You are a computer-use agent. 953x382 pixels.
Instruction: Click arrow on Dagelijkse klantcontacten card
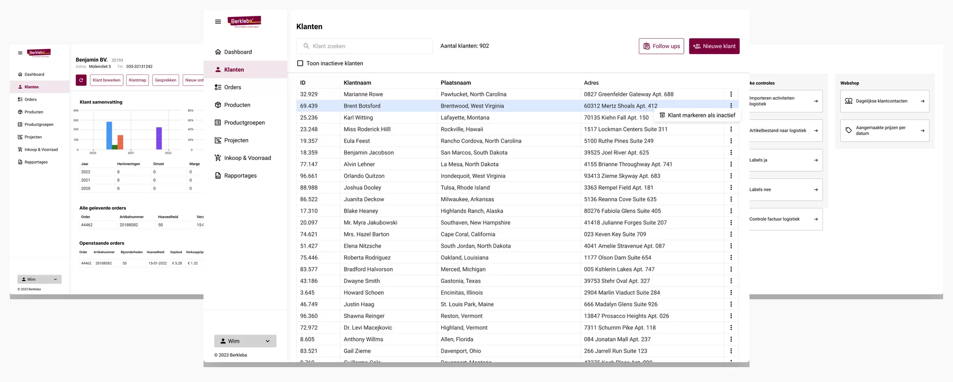pyautogui.click(x=922, y=101)
